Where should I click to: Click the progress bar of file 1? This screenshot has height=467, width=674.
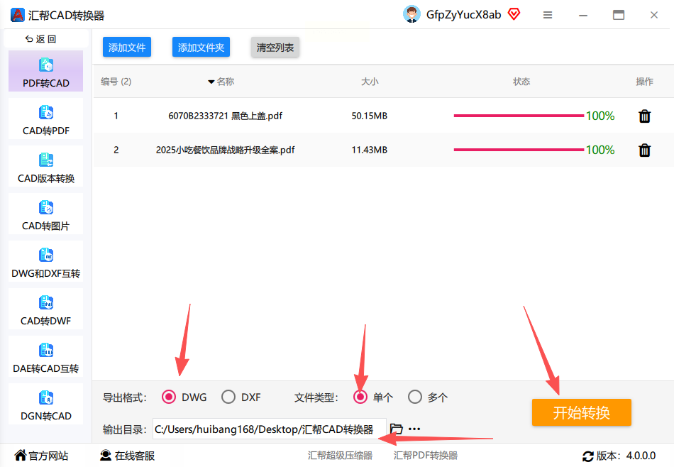(519, 116)
